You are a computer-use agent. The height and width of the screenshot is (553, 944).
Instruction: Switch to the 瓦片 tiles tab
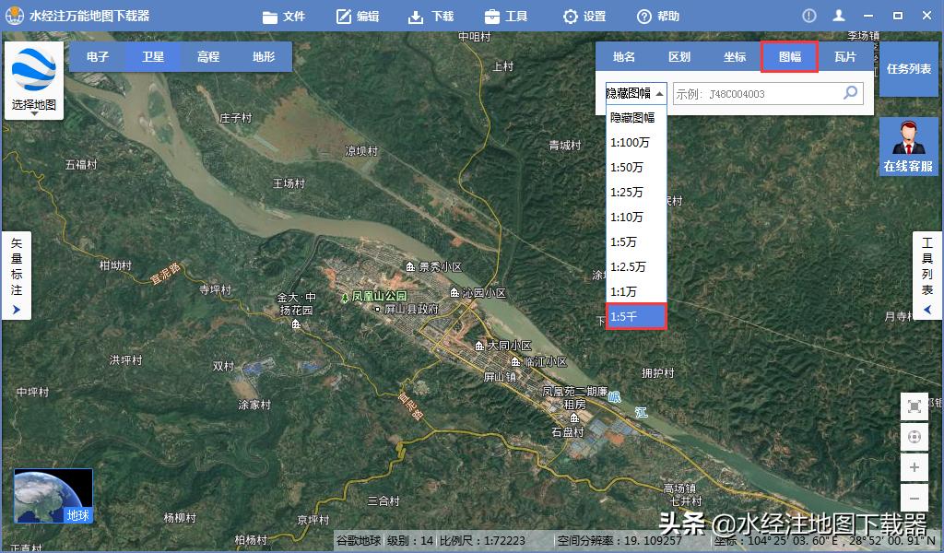coord(844,56)
